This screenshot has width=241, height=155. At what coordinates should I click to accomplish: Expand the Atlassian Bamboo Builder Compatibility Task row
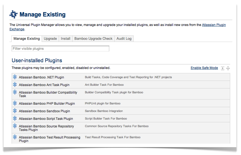pyautogui.click(x=121, y=94)
